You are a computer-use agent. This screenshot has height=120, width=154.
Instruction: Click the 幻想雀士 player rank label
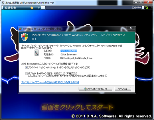(10, 8)
